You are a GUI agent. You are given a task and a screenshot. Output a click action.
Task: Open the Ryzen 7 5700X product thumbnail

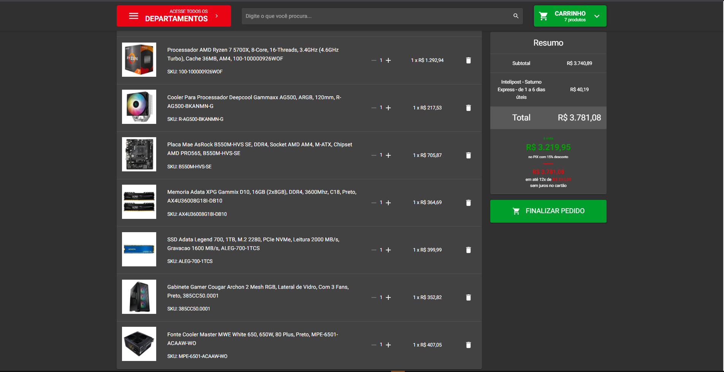click(x=139, y=60)
